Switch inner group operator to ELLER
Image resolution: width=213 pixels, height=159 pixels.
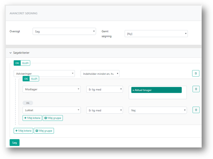34,79
